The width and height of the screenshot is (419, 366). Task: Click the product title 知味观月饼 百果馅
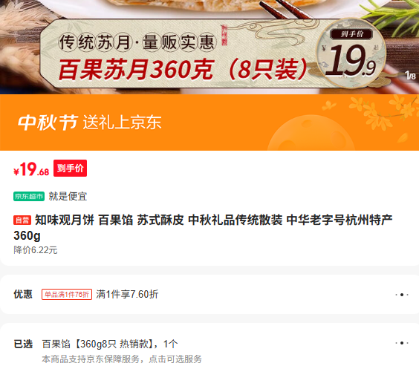(203, 228)
